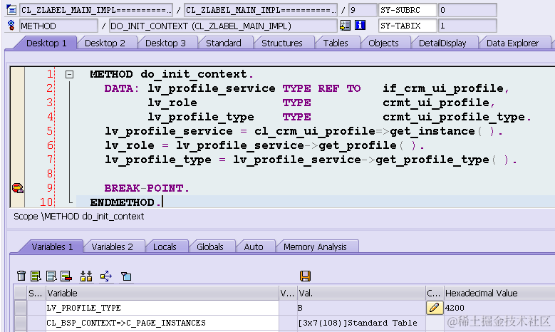
Task: Click the breakpoint stop icon at line 9
Action: 17,188
